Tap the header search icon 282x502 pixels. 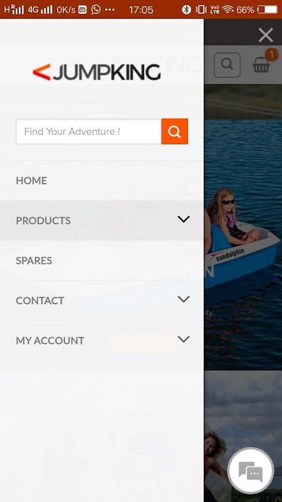pos(227,65)
